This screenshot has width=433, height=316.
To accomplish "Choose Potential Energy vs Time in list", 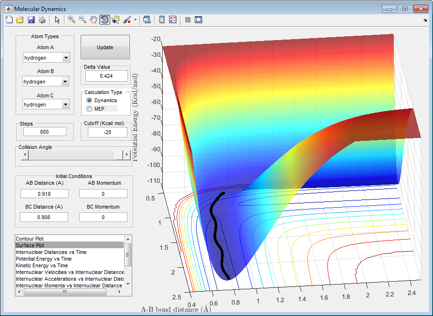I will [43, 259].
